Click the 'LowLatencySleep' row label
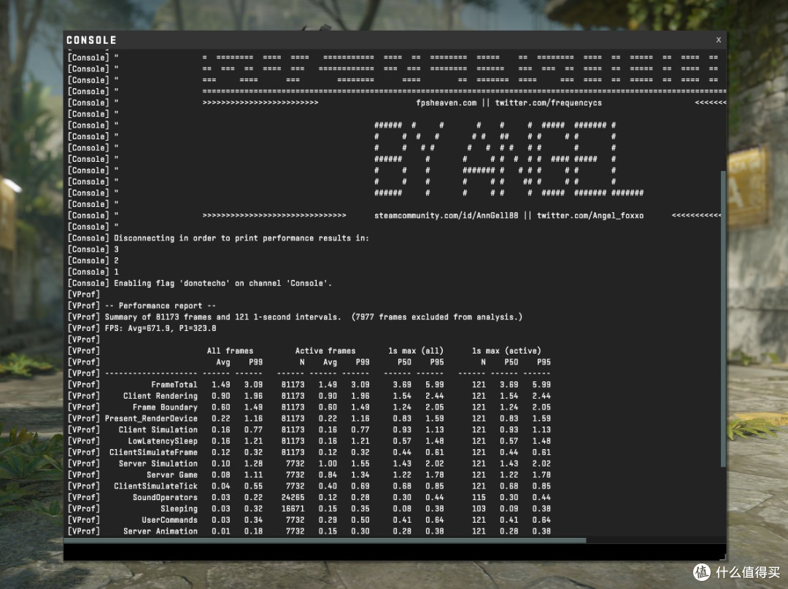Image resolution: width=788 pixels, height=589 pixels. pos(162,441)
